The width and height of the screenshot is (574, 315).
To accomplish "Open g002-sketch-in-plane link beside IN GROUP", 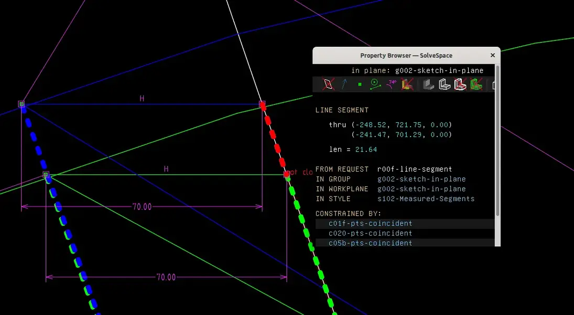I will pos(421,179).
